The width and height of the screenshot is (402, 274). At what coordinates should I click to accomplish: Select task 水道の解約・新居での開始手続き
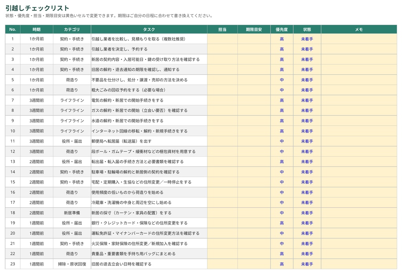[x=149, y=121]
